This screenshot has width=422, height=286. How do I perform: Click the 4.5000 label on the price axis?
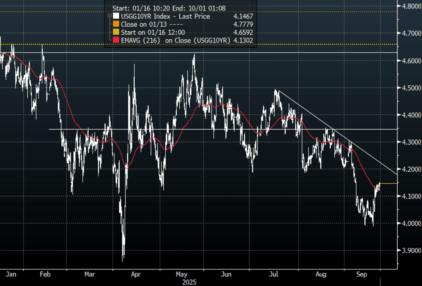409,88
